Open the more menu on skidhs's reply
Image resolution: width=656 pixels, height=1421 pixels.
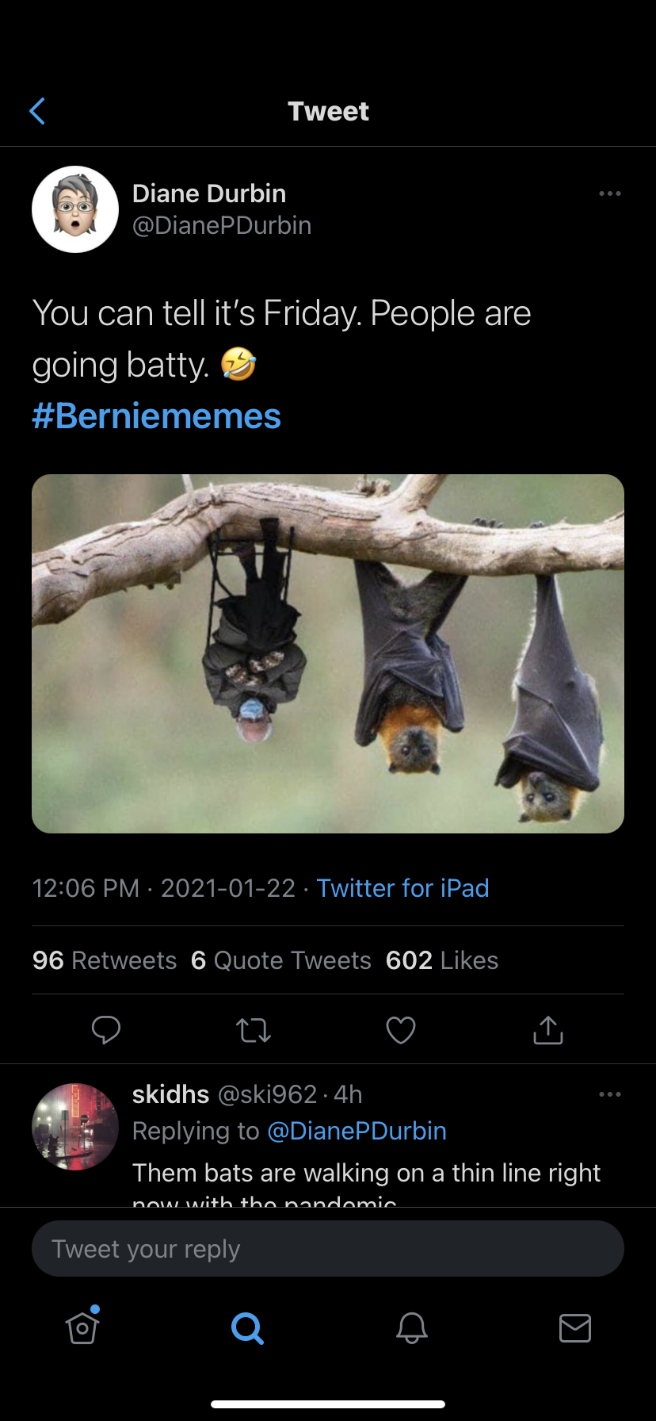(609, 1094)
